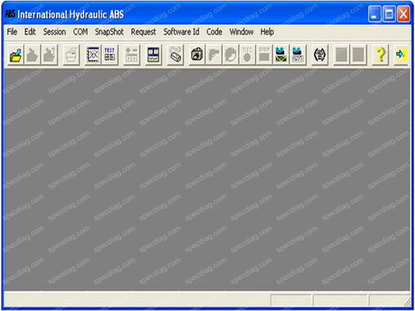Image resolution: width=415 pixels, height=311 pixels.
Task: Click the open session folder icon
Action: (15, 56)
